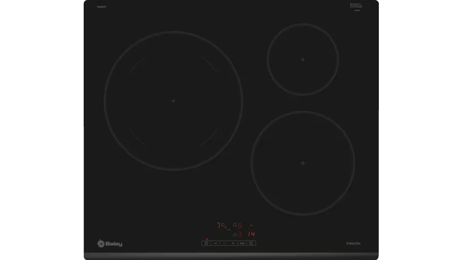This screenshot has width=462, height=260.
Task: Click the Balay brand logo
Action: (x=110, y=244)
